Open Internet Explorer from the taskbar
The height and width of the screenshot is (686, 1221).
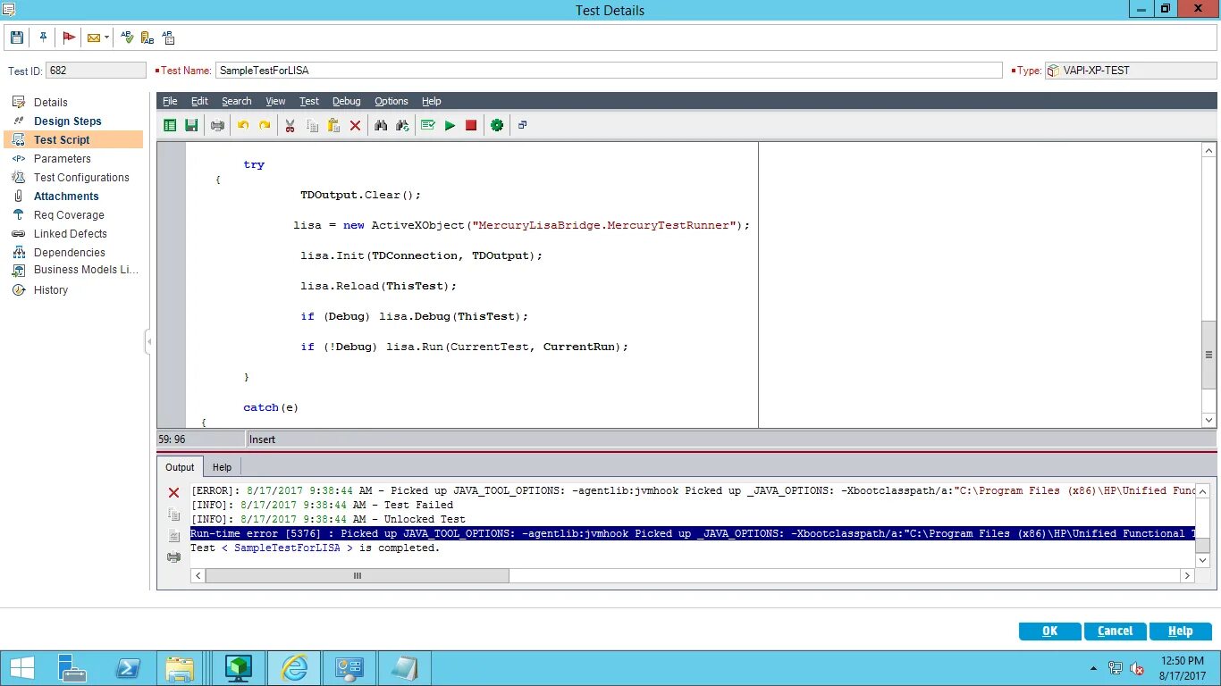pyautogui.click(x=294, y=668)
